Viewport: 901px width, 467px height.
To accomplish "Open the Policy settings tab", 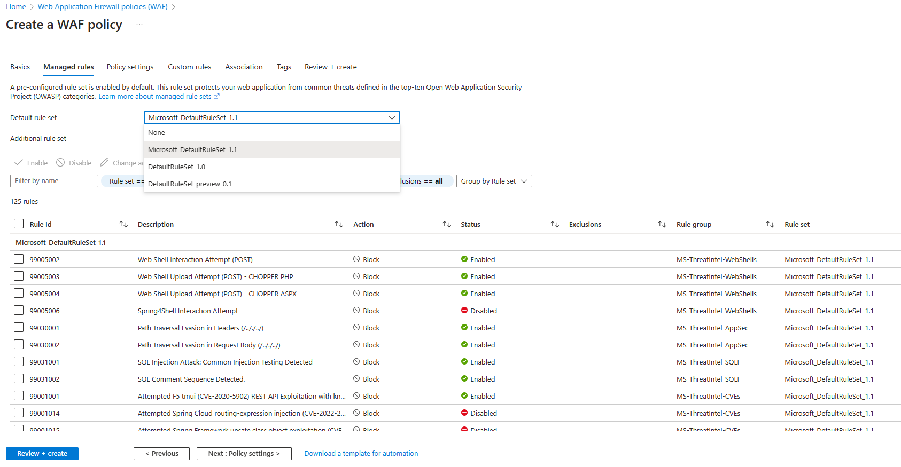I will (x=130, y=67).
